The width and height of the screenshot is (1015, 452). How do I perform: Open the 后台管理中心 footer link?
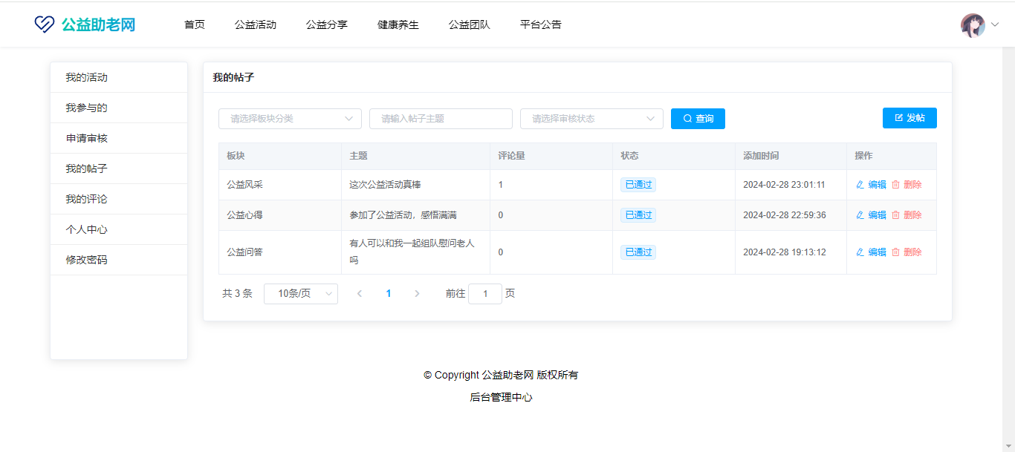(x=501, y=397)
